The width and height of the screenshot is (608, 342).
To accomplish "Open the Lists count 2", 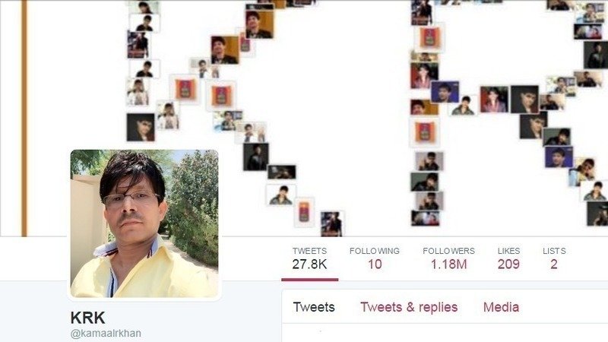I will 554,264.
